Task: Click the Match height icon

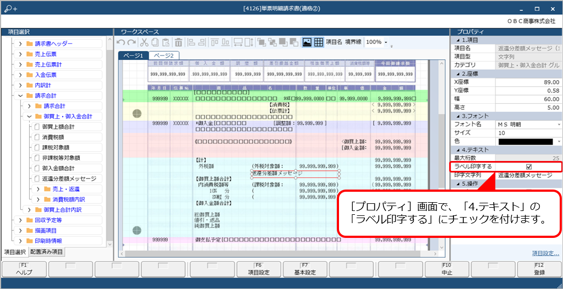Action: pyautogui.click(x=249, y=42)
